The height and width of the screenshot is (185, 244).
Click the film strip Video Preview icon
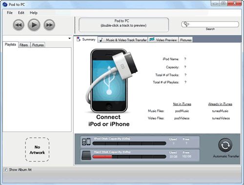pyautogui.click(x=152, y=40)
